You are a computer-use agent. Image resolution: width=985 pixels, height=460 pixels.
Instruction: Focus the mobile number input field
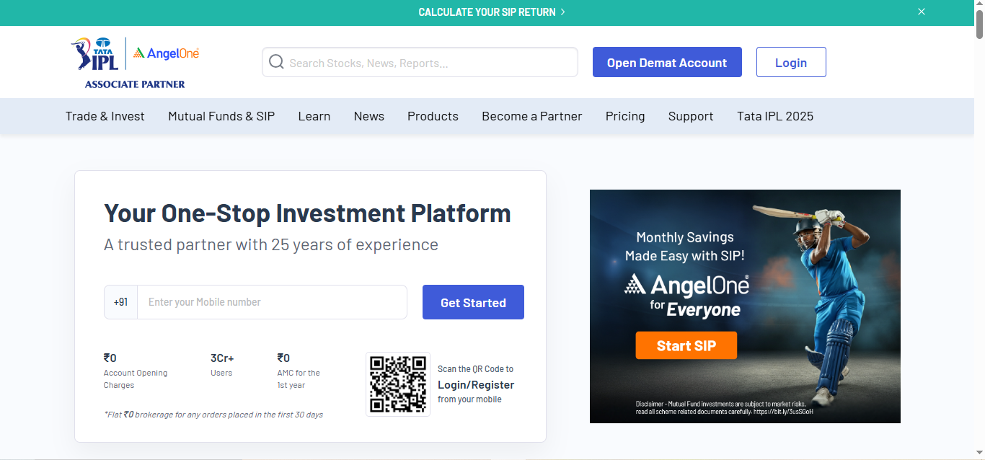[x=272, y=302]
